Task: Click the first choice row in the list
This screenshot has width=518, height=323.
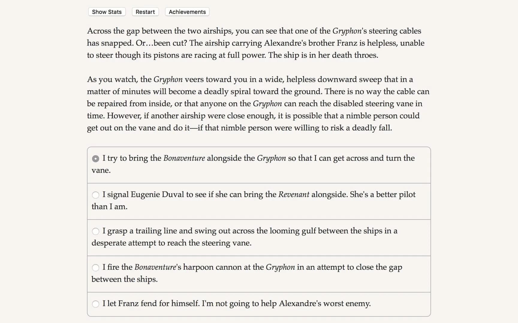Action: [259, 164]
